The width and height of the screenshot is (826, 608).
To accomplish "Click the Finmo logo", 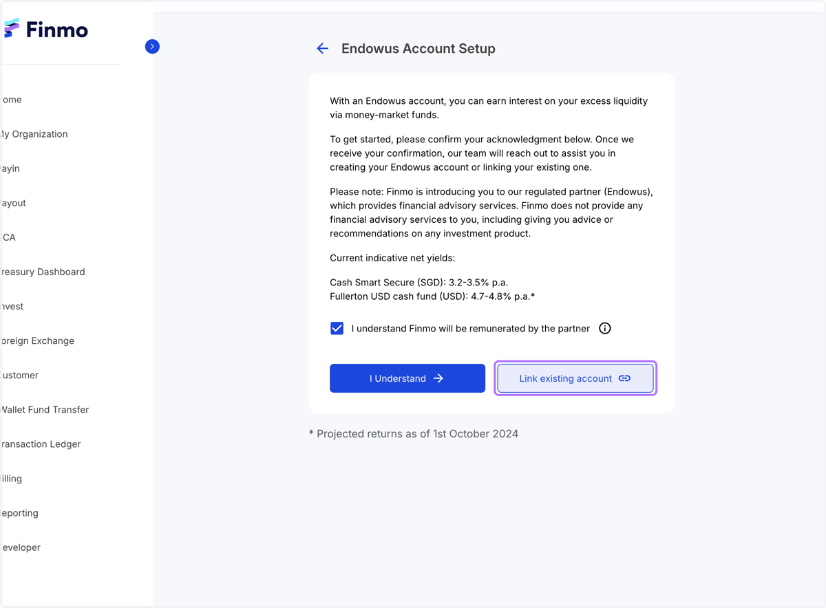I will coord(45,29).
